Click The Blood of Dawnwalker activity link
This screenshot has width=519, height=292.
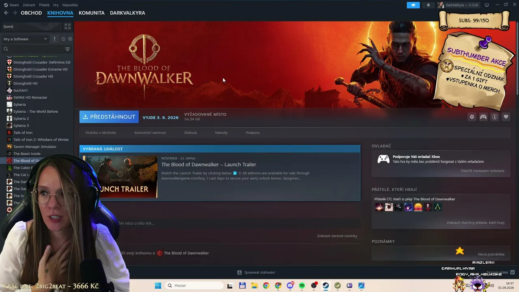(x=186, y=253)
